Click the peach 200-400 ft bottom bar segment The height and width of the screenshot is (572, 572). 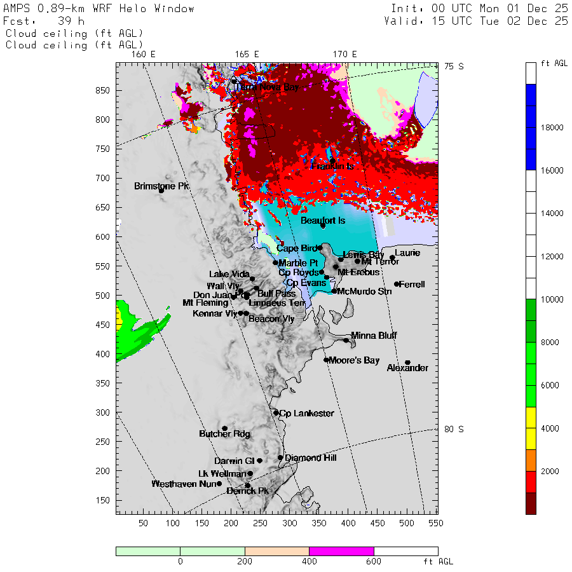(276, 551)
